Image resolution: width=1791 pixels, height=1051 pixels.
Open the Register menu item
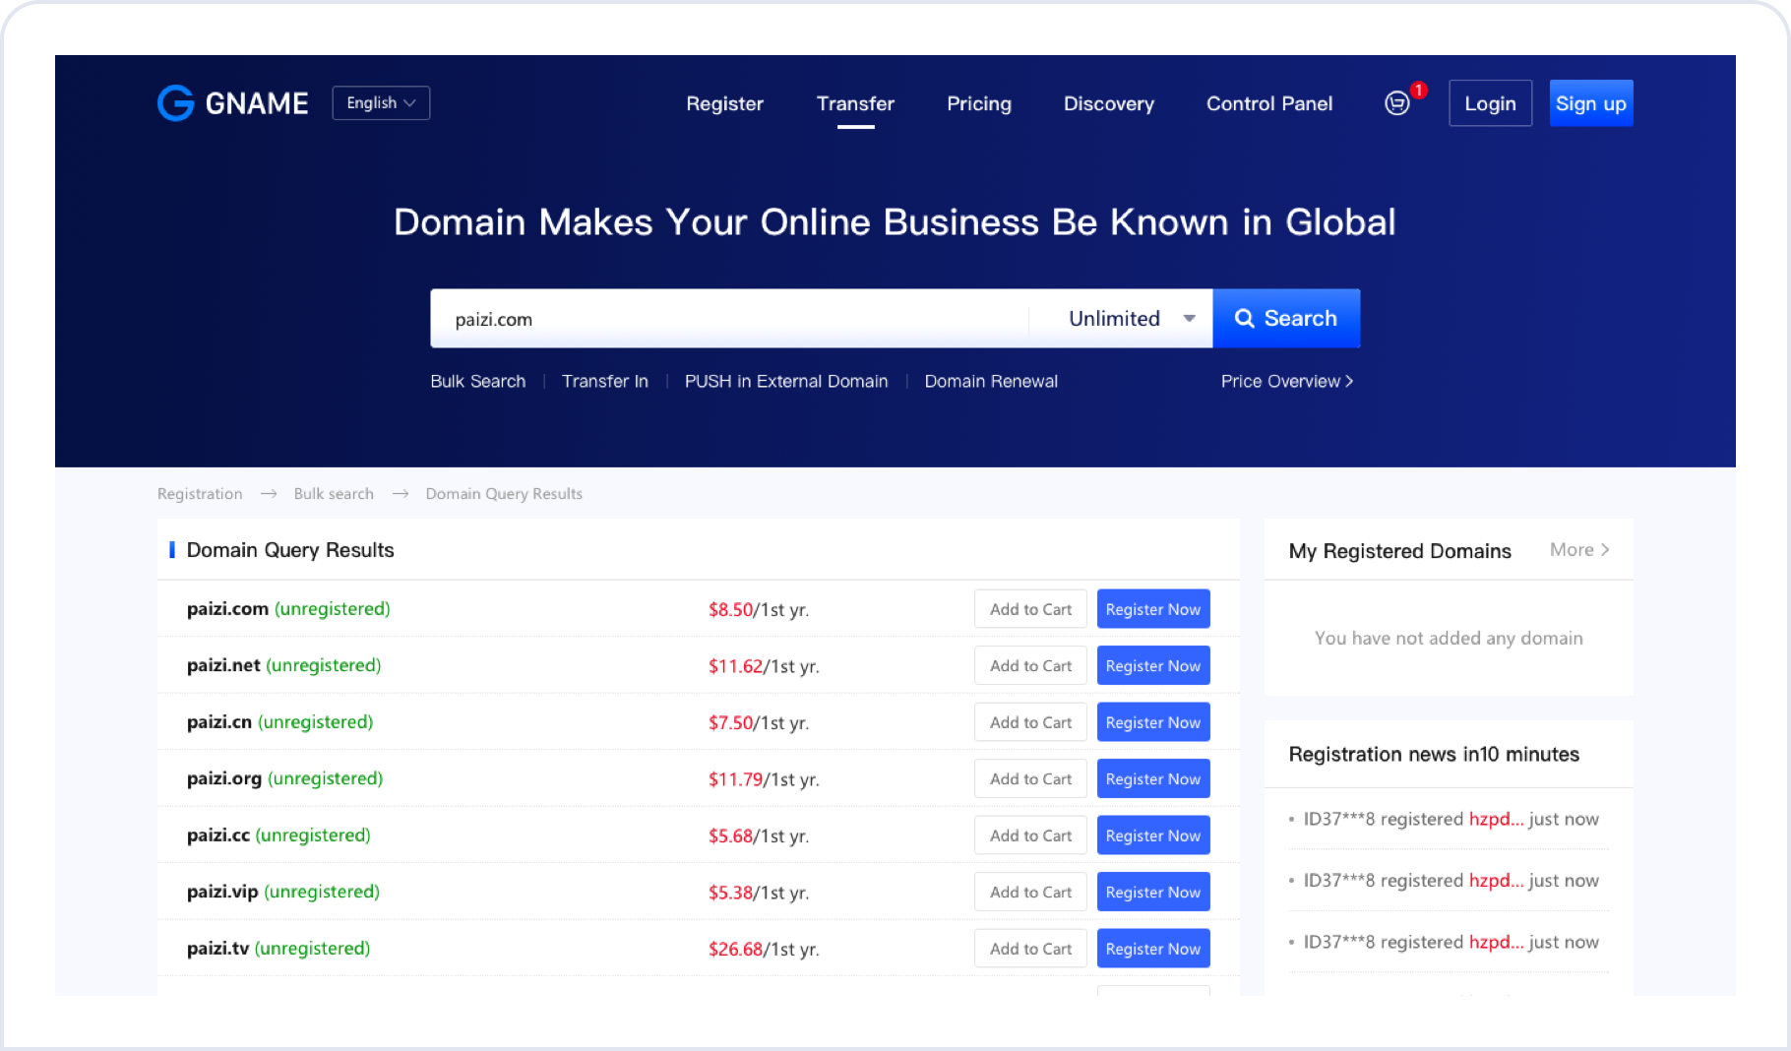pos(724,104)
